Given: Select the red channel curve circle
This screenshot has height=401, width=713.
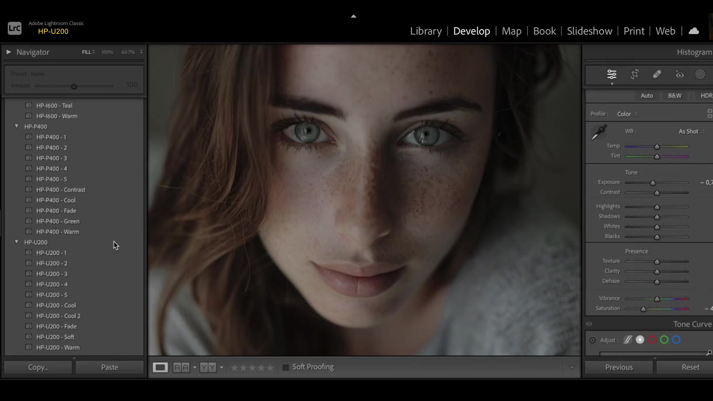Looking at the screenshot, I should point(652,340).
